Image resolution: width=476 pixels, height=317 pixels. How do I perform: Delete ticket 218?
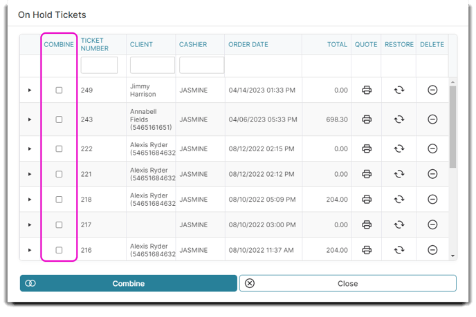coord(432,200)
